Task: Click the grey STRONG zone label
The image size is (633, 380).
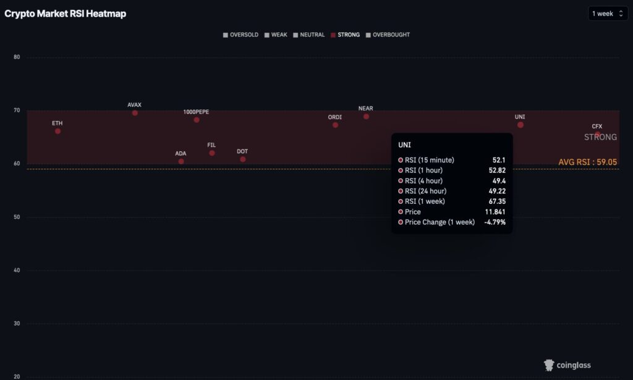Action: 600,137
